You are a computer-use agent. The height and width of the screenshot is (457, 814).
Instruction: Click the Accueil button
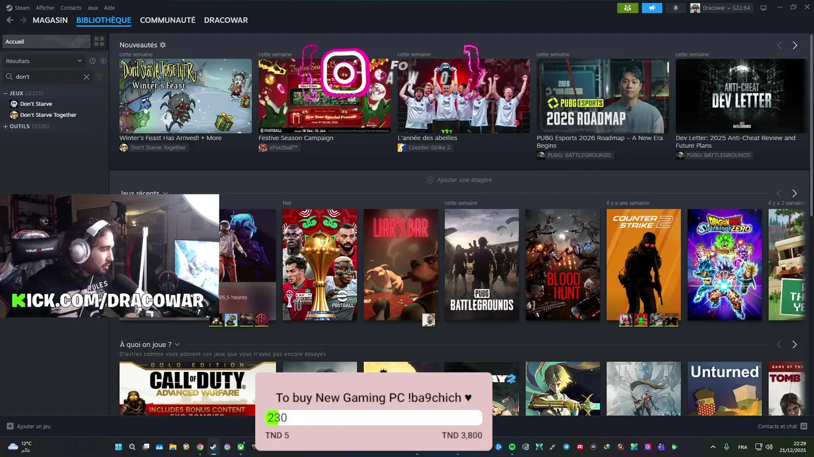(x=46, y=41)
